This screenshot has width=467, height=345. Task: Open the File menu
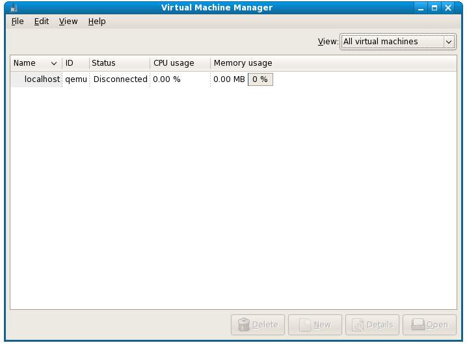coord(18,21)
